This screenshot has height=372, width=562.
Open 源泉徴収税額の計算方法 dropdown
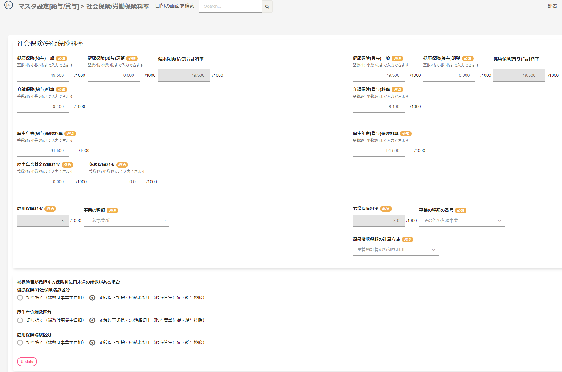coord(395,250)
